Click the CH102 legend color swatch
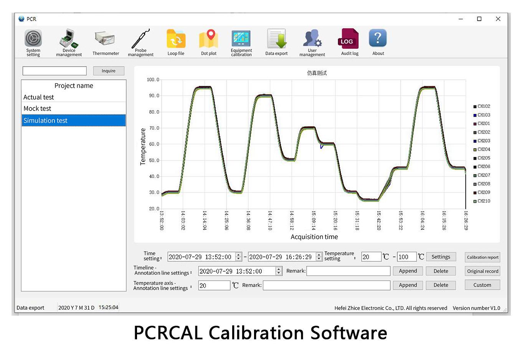Screen dimensions: 522x353 click(475, 107)
